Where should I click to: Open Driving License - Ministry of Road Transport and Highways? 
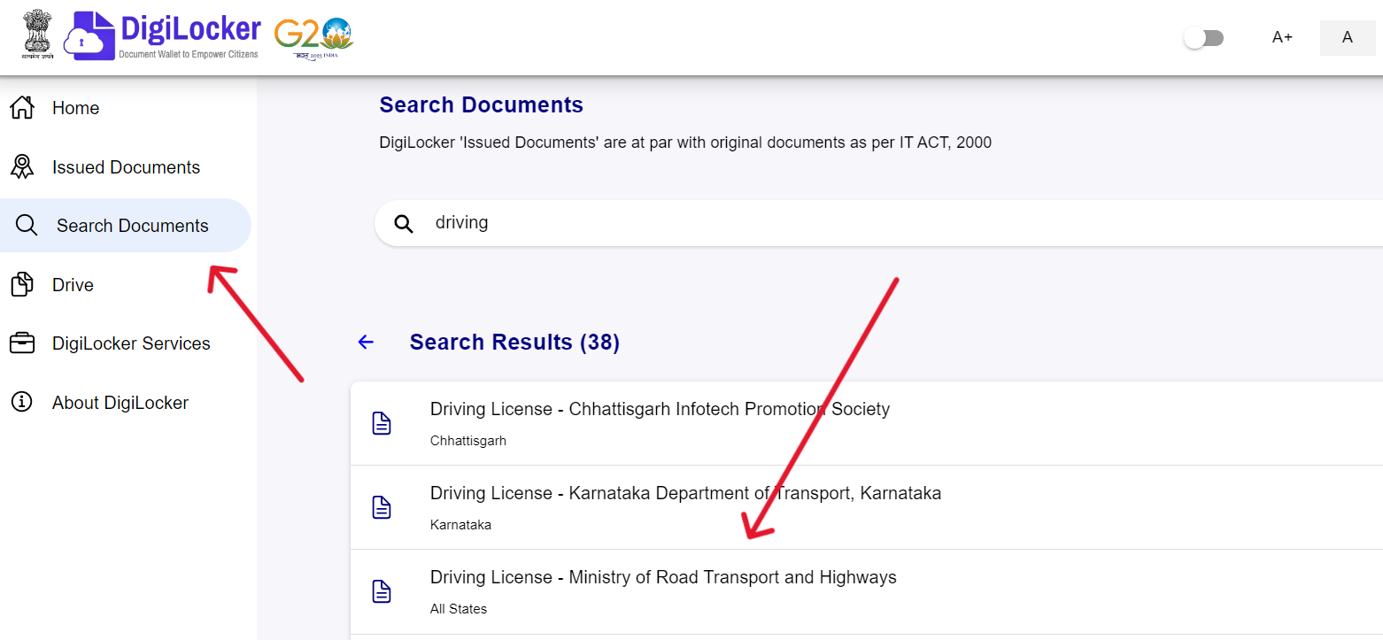[662, 576]
